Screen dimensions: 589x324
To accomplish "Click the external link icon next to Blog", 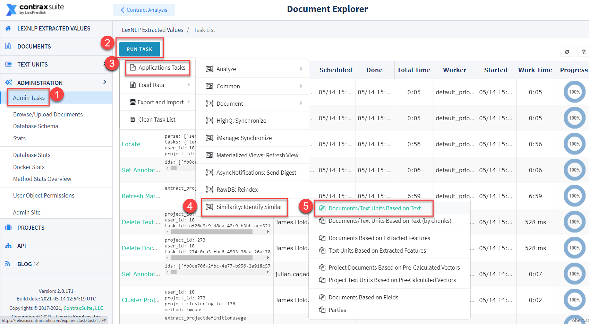I will pyautogui.click(x=36, y=264).
